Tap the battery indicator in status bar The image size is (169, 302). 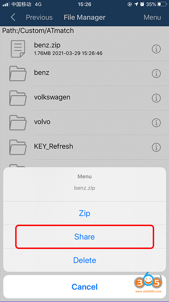[x=162, y=4]
